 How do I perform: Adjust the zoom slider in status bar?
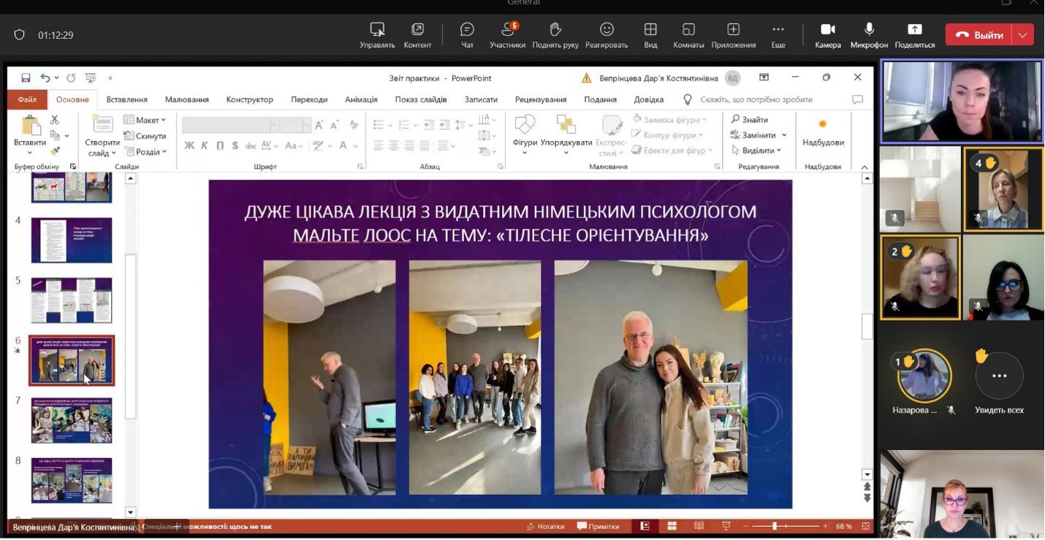point(775,526)
